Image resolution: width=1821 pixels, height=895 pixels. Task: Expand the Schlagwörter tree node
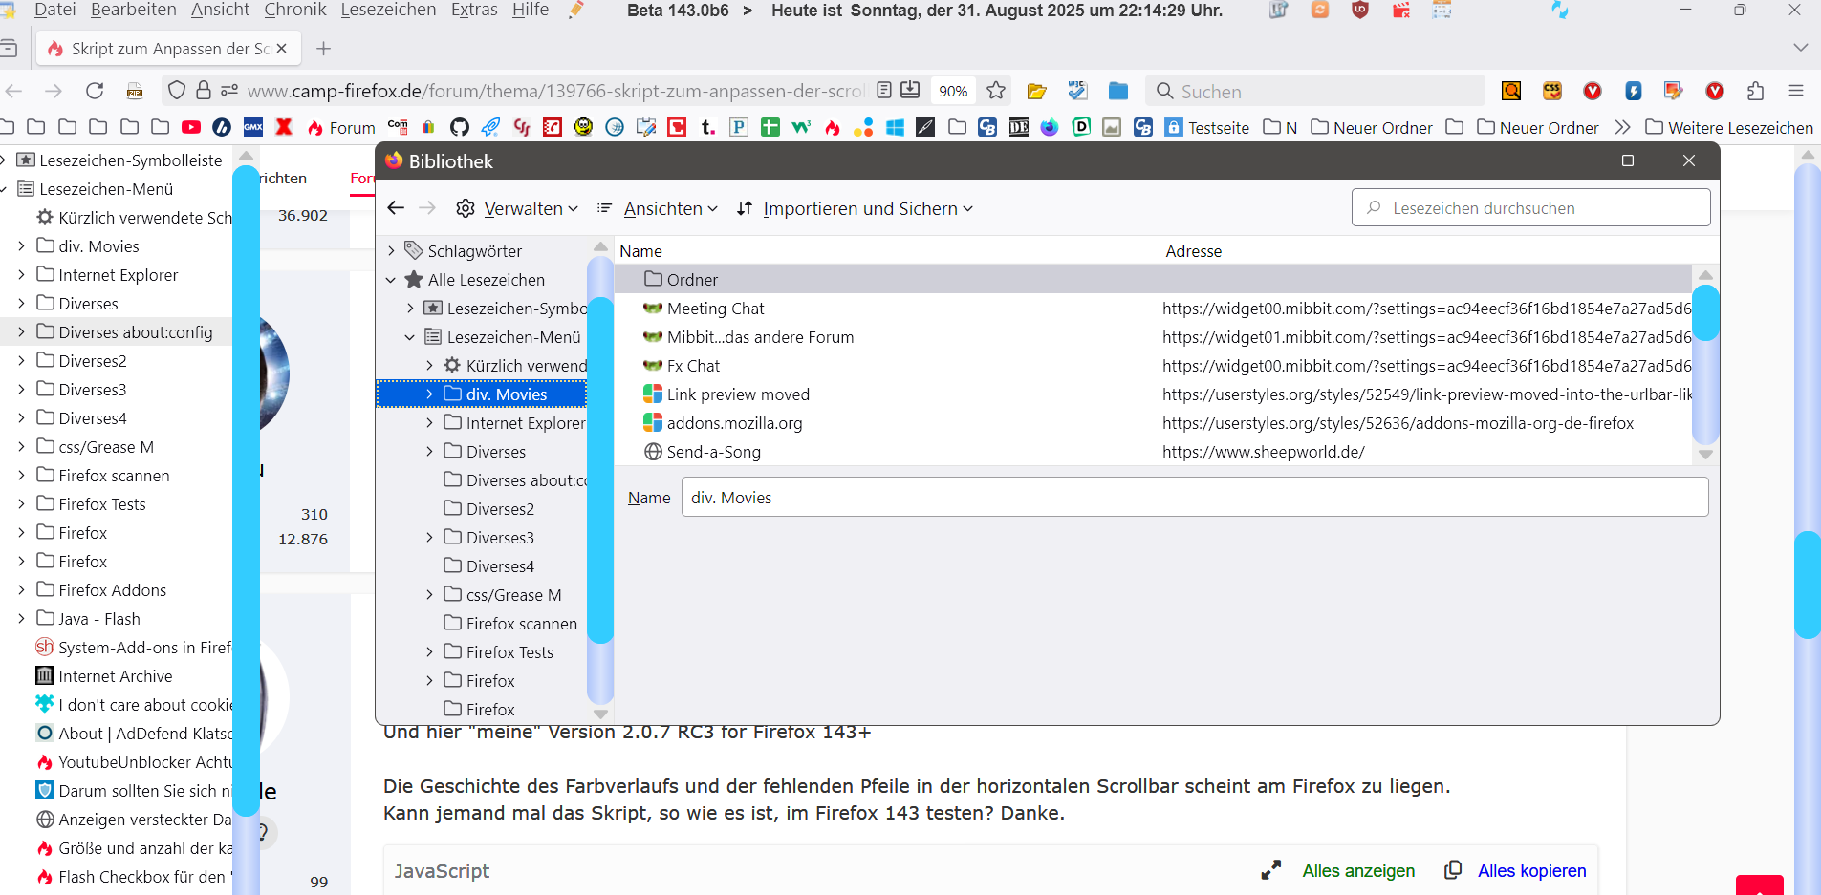[391, 251]
